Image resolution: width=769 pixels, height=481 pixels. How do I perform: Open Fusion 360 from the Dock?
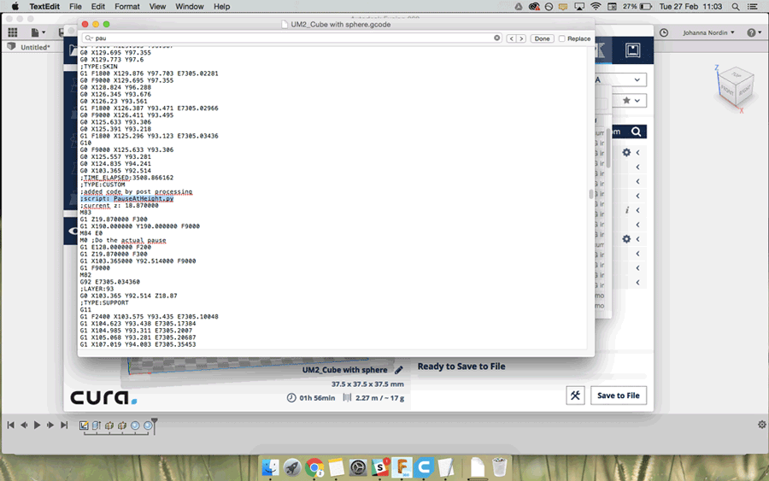[402, 467]
